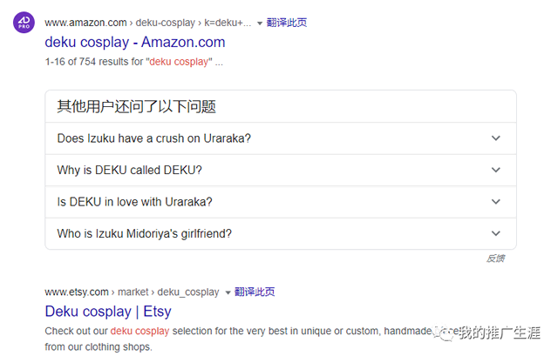Translate the Amazon result page

tap(286, 23)
